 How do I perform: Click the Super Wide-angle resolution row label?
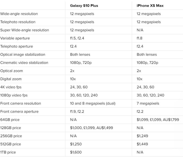[x=25, y=30]
